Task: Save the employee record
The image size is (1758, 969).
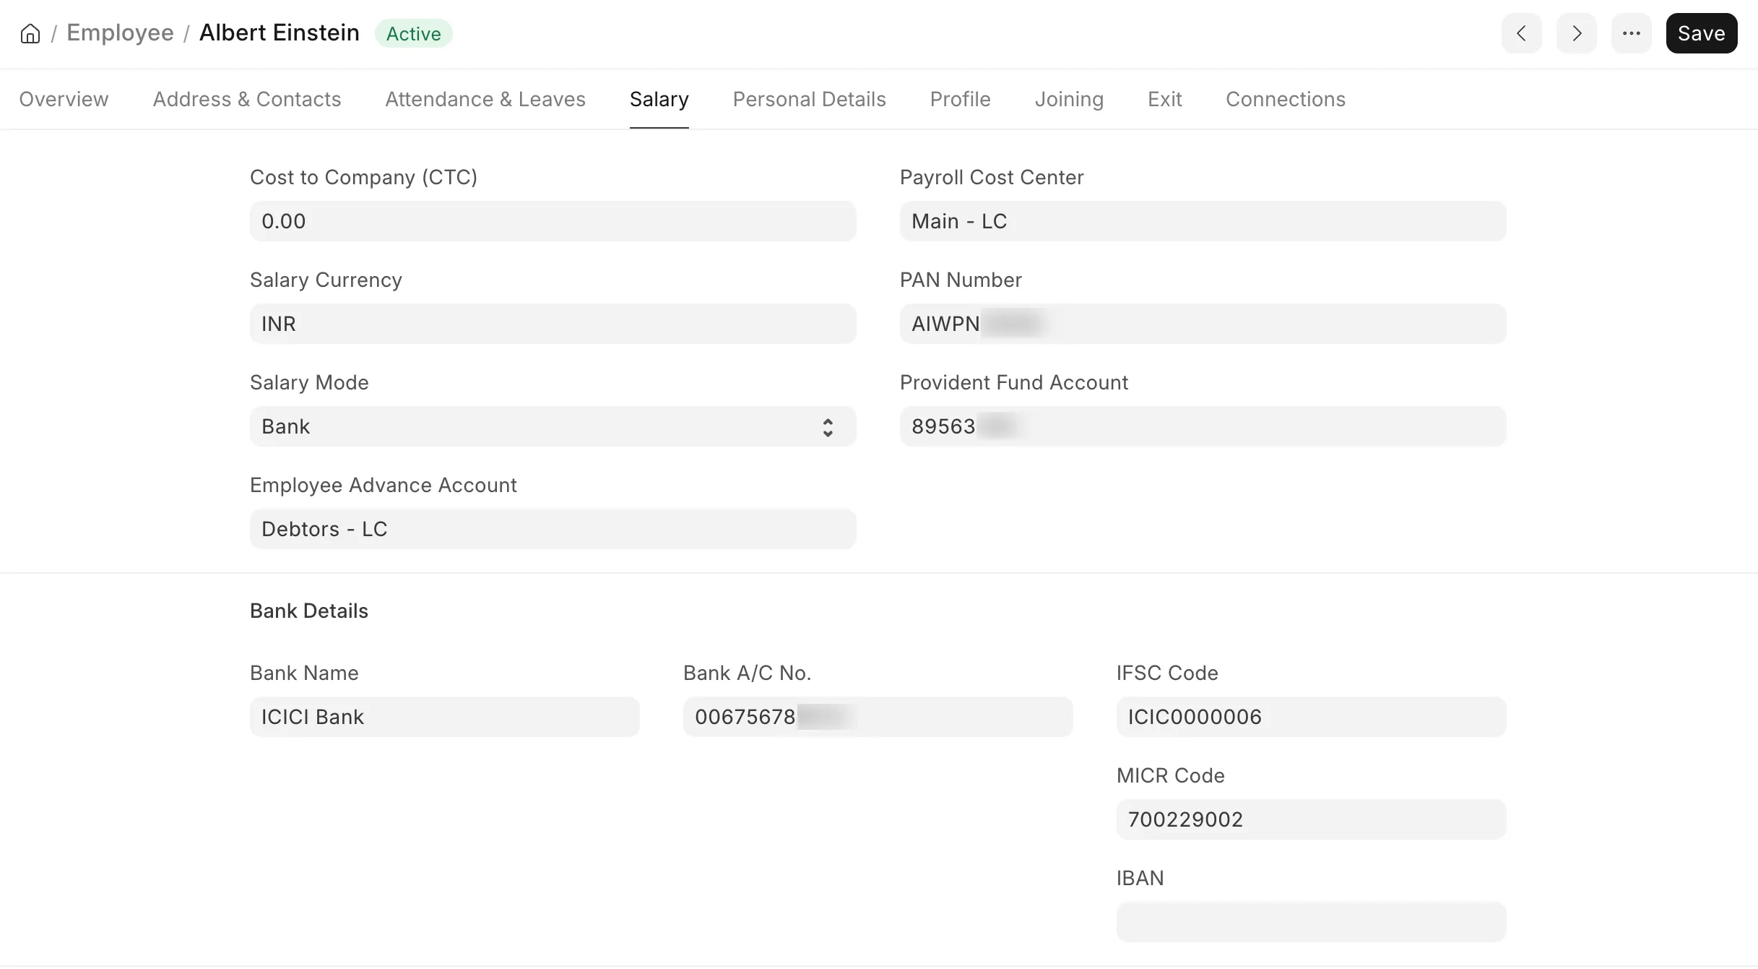Action: point(1701,33)
